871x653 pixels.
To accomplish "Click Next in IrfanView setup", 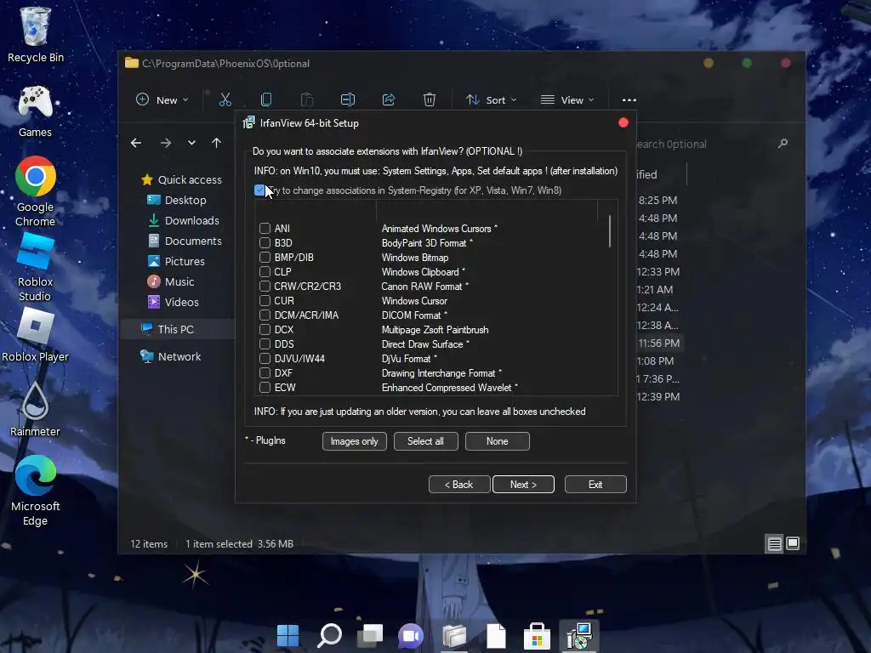I will [x=523, y=484].
